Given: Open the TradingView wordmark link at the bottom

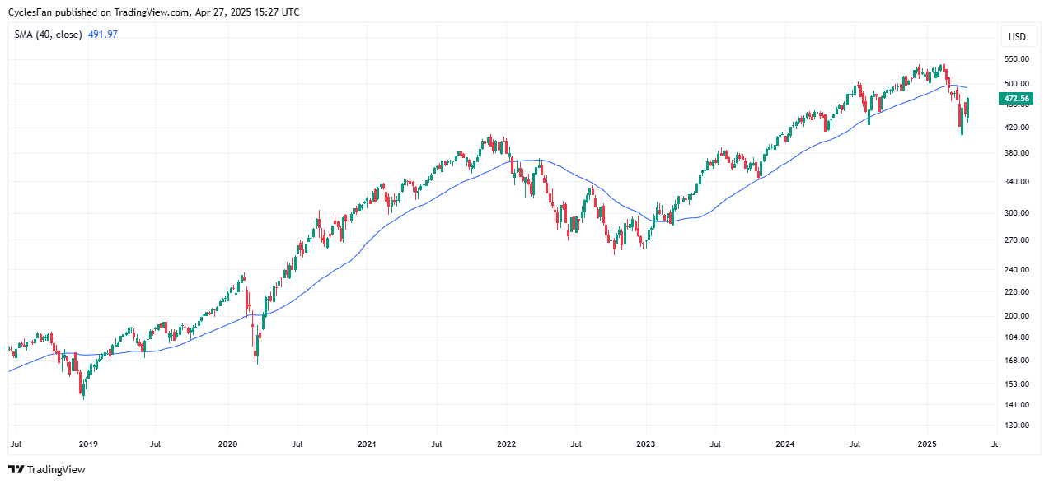Looking at the screenshot, I should (x=56, y=470).
